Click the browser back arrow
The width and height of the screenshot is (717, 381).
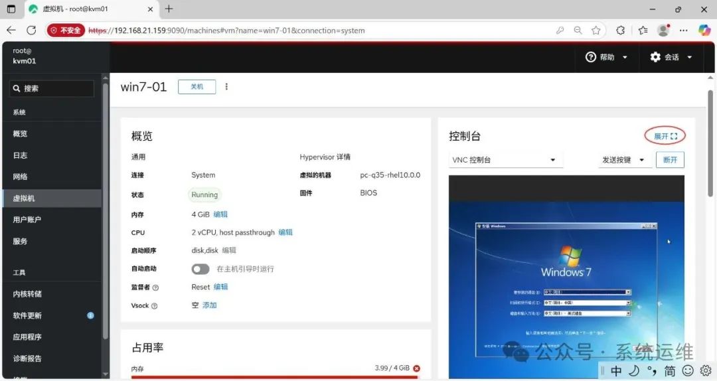(x=11, y=30)
